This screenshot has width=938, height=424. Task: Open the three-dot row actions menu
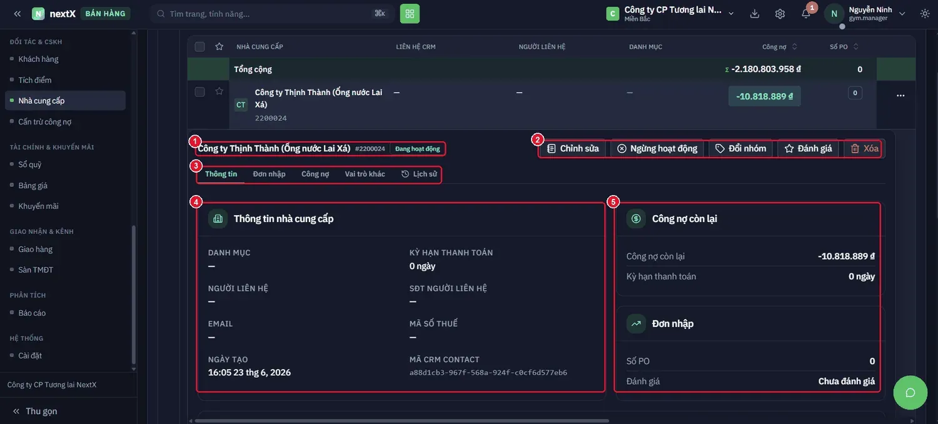(900, 96)
